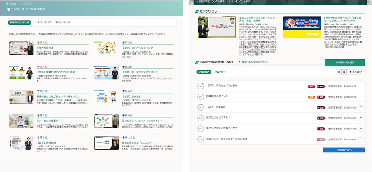This screenshot has width=372, height=172.
Task: Click the trophy icon for 第10位
Action: pos(123,137)
